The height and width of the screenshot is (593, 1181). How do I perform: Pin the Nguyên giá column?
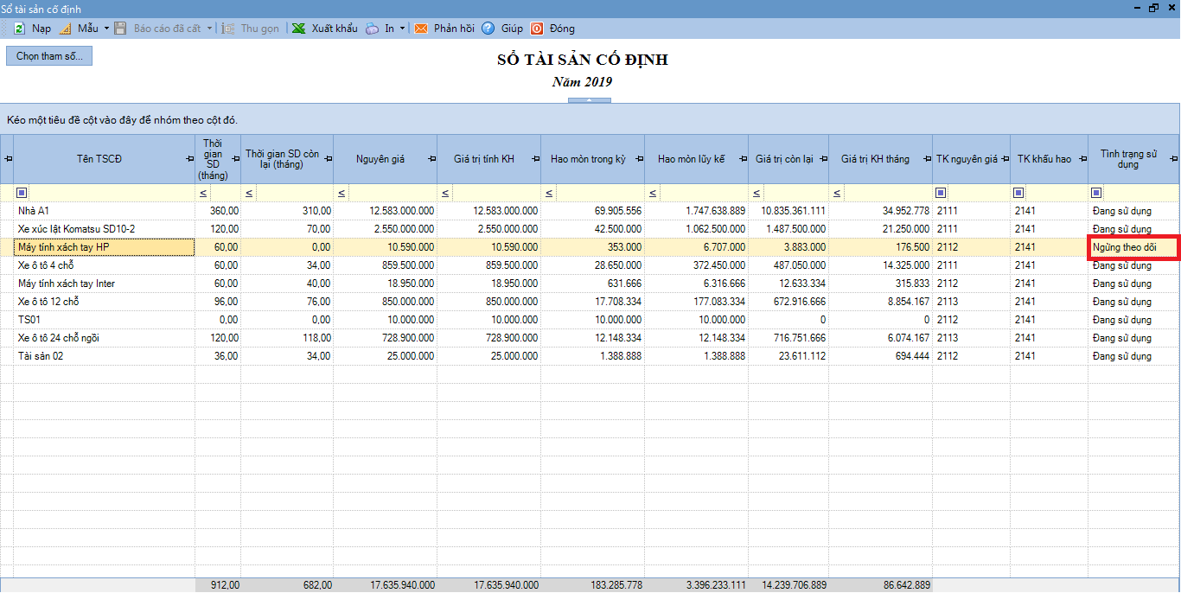coord(431,159)
